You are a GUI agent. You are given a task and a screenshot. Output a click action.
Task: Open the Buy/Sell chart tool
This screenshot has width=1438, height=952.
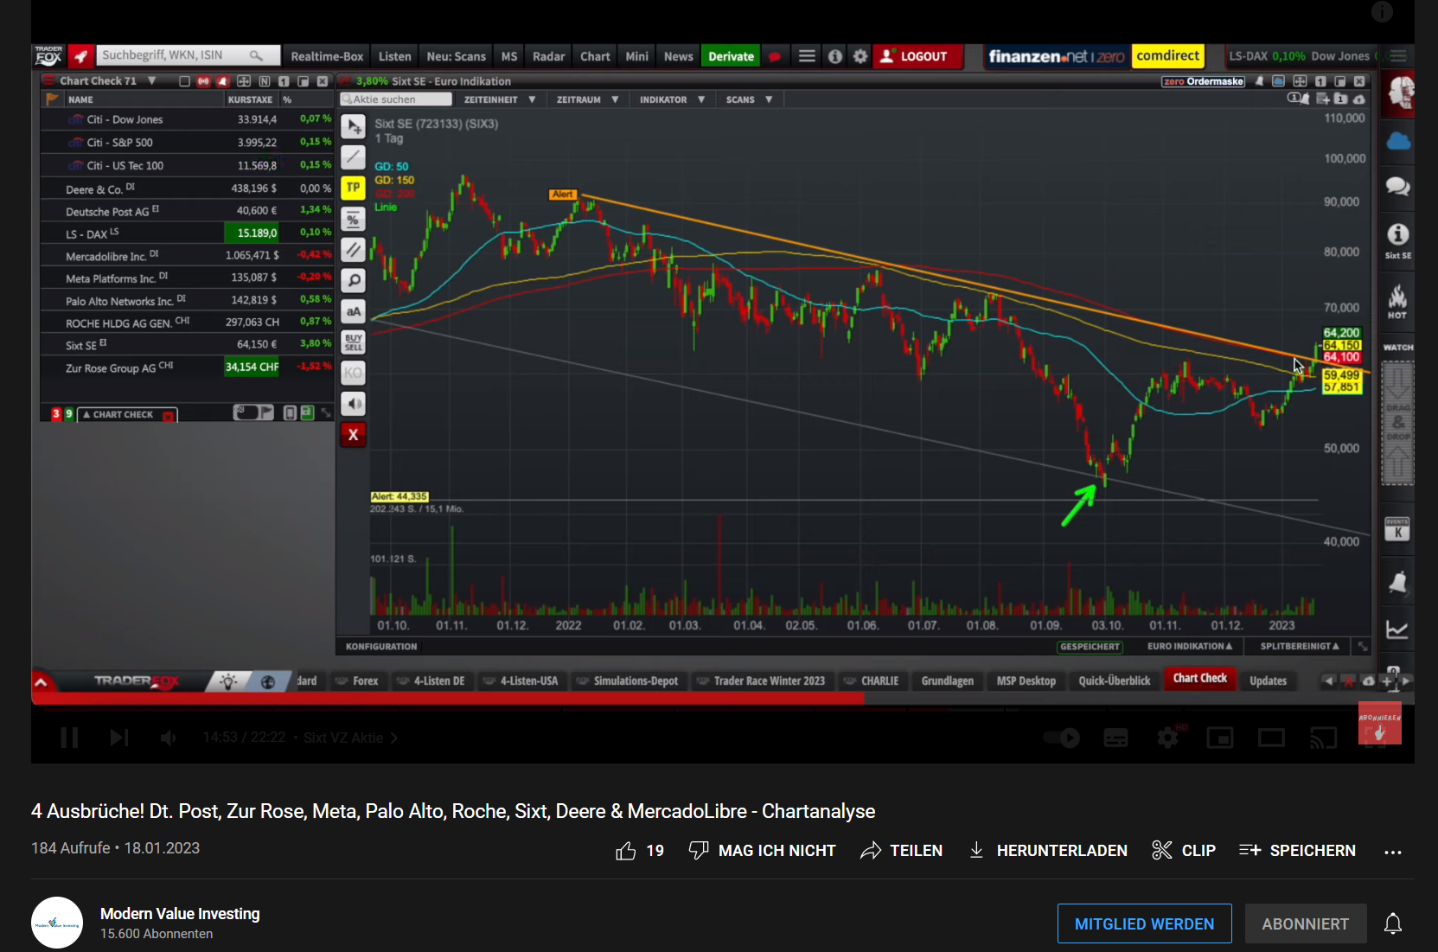click(353, 342)
